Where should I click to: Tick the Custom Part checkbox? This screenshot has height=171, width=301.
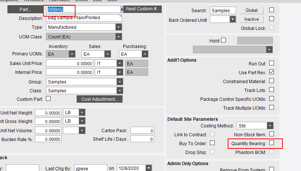point(48,99)
